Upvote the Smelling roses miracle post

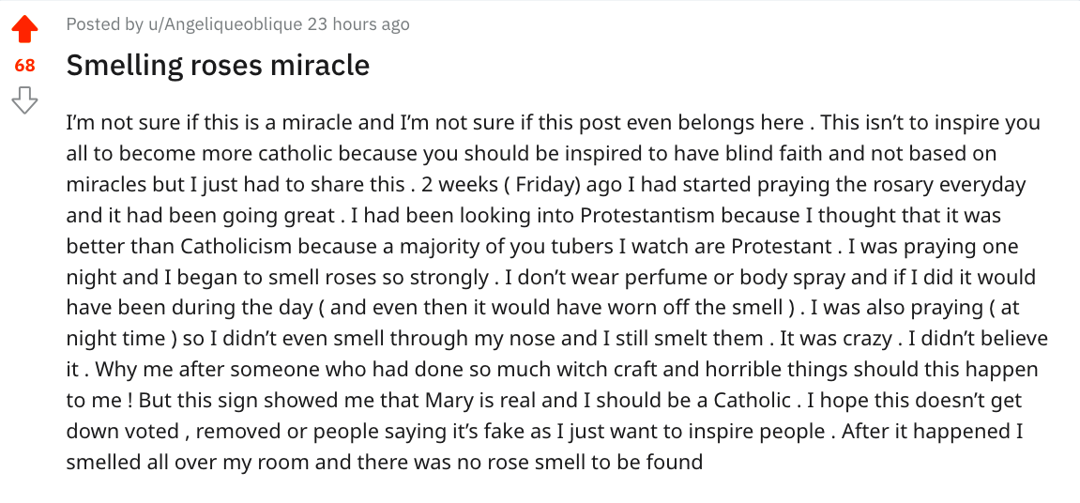[x=24, y=31]
